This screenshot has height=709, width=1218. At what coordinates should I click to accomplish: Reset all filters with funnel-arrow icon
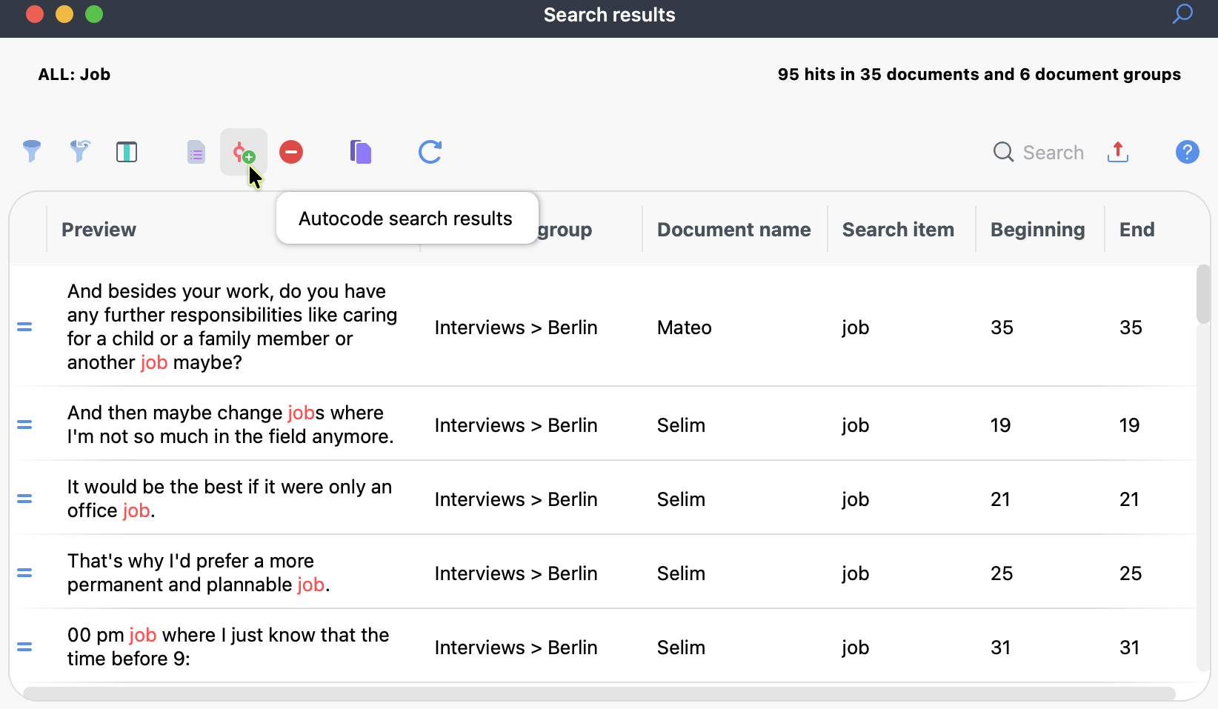(80, 152)
